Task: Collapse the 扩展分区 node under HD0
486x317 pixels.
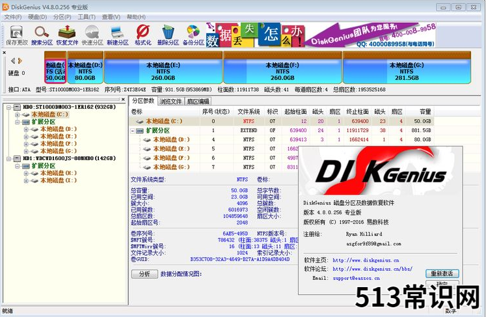Action: pyautogui.click(x=18, y=122)
